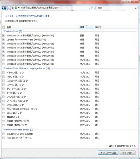Check the 中国語 (香港) パック checkbox

pos(3,125)
